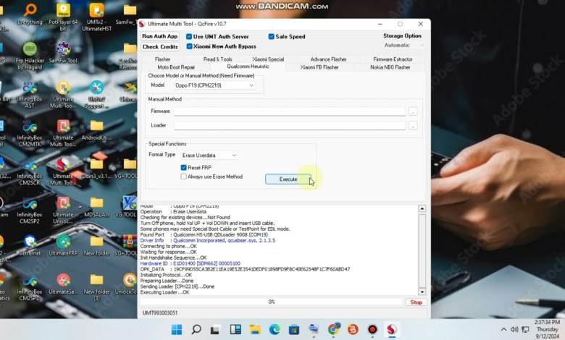
Task: Click the red Stop button
Action: [417, 302]
